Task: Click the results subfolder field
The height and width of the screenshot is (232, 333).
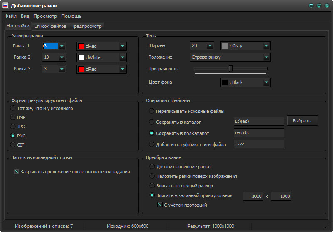Action: (259, 132)
